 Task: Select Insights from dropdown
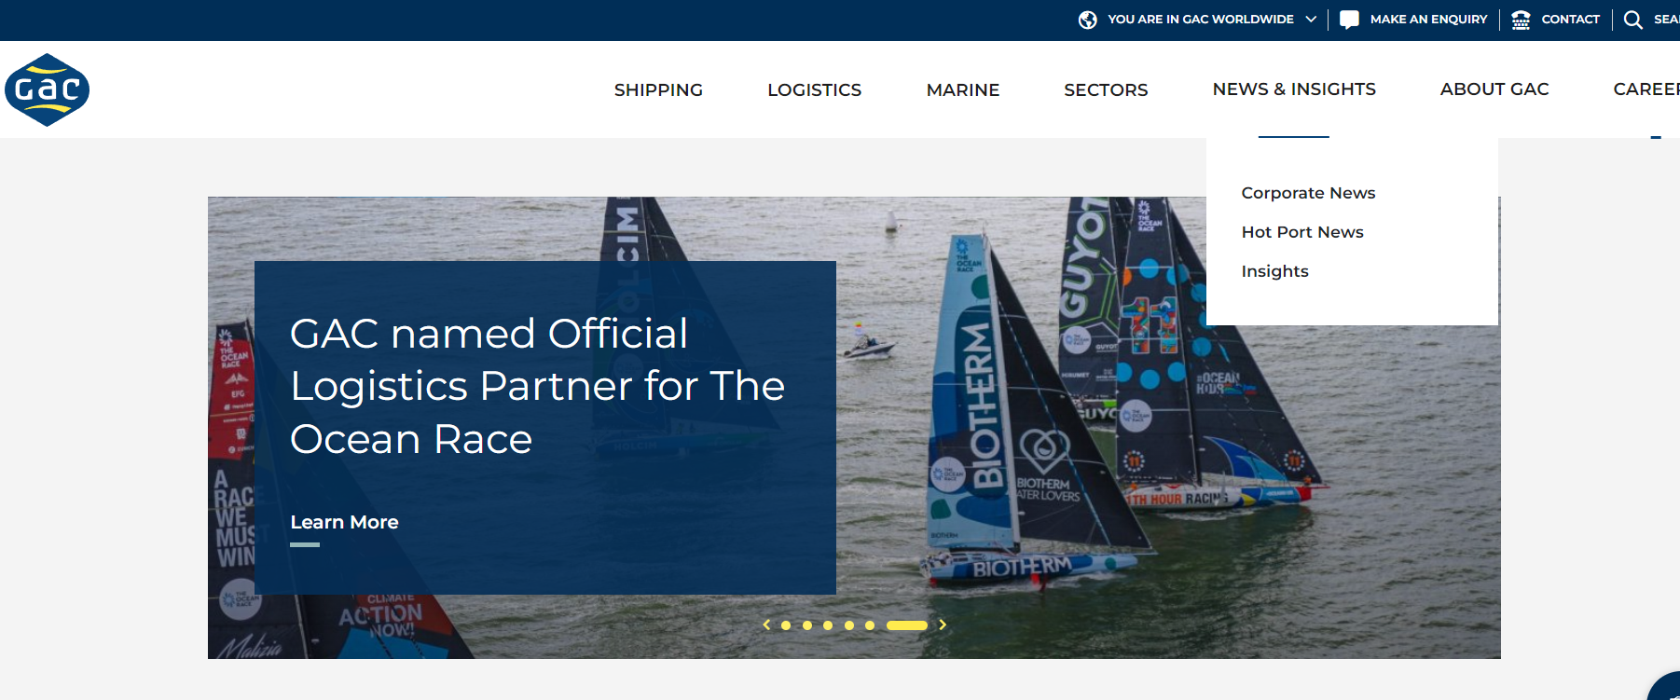(1274, 271)
